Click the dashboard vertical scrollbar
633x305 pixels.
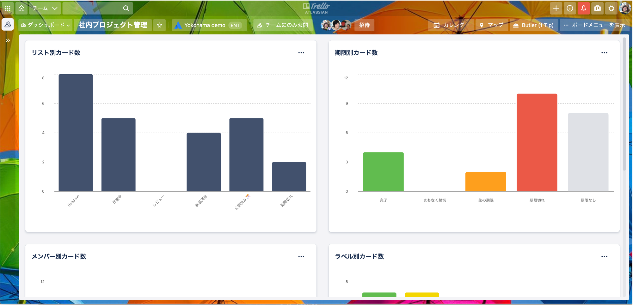(x=624, y=104)
